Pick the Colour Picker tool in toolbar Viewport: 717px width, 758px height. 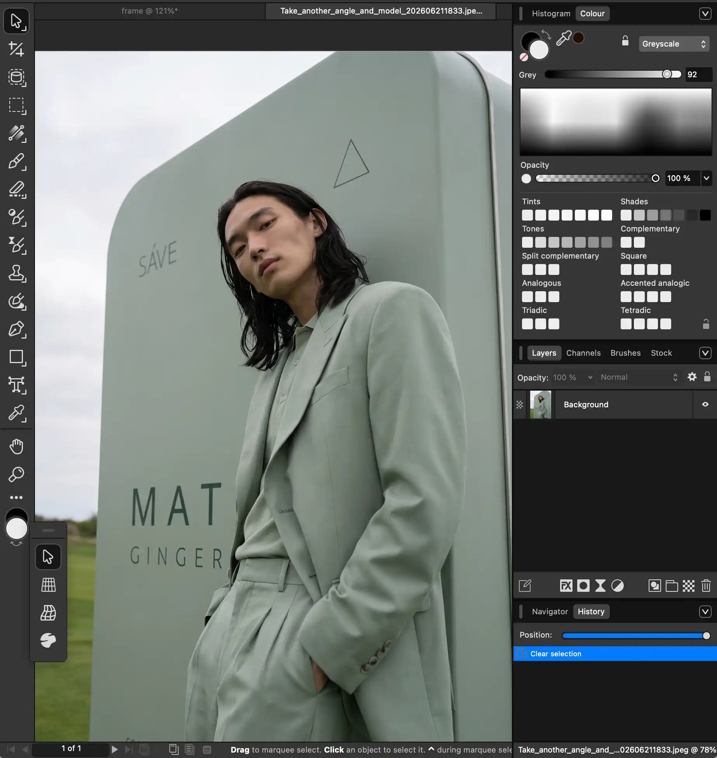(17, 413)
